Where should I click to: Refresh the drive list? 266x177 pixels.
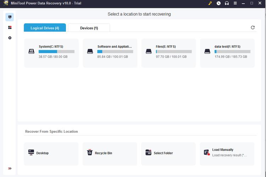pyautogui.click(x=253, y=28)
